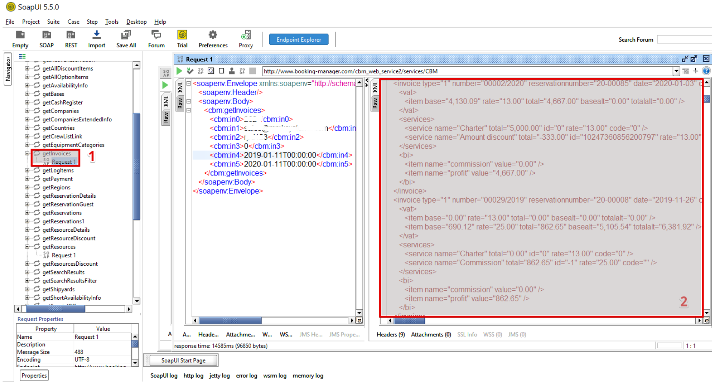The image size is (716, 384).
Task: Switch the request editor to Raw view tab
Action: point(181,103)
